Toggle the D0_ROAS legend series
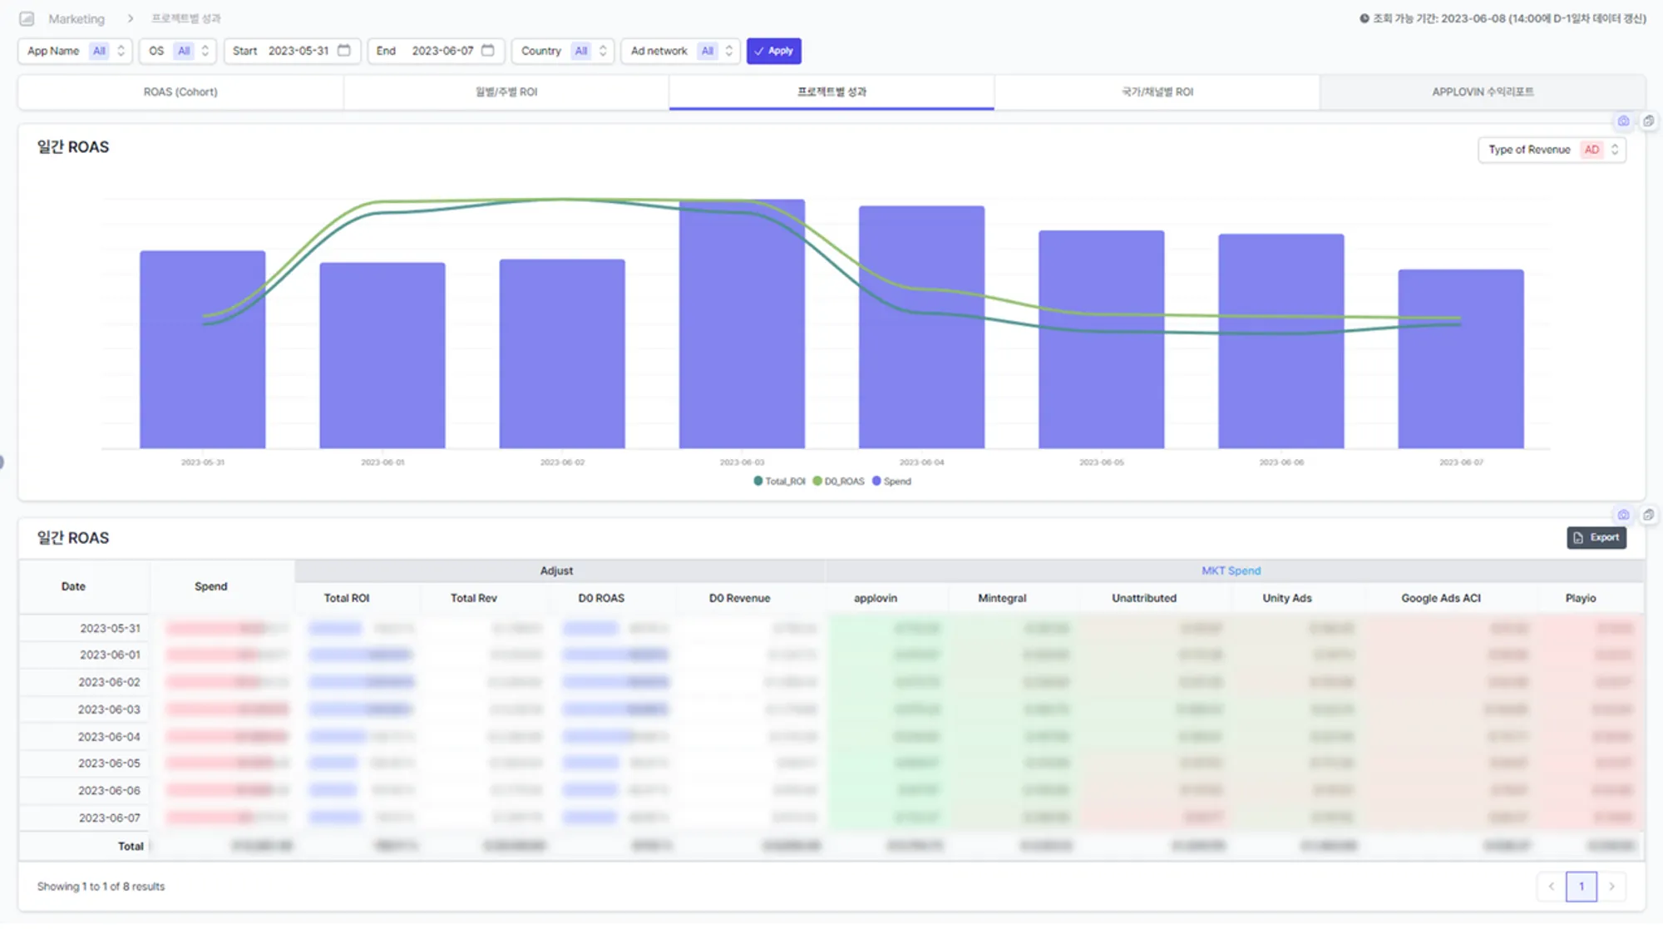Screen dimensions: 1663x929 coord(838,482)
